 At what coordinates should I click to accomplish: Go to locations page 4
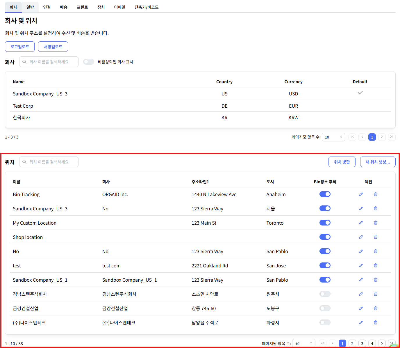tap(372, 343)
